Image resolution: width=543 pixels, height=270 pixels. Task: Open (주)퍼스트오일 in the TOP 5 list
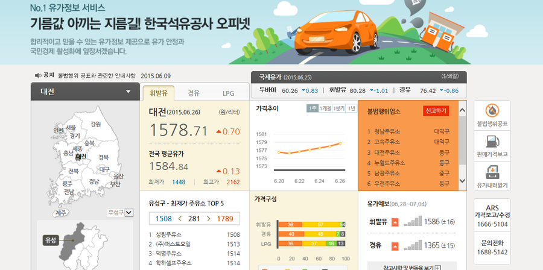(x=173, y=244)
